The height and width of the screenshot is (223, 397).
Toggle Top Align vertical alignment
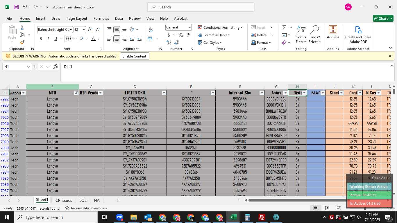click(109, 30)
